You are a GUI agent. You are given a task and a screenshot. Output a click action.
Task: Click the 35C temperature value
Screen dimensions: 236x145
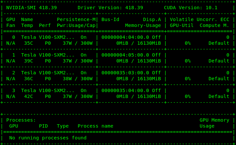(28, 43)
